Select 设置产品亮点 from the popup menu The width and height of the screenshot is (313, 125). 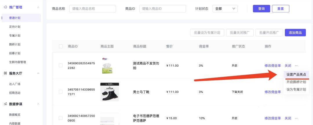tap(296, 75)
